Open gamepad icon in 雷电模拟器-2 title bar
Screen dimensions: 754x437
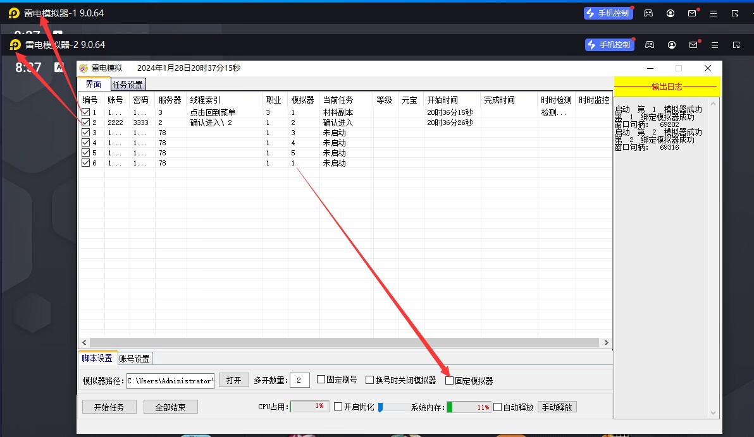pos(650,45)
